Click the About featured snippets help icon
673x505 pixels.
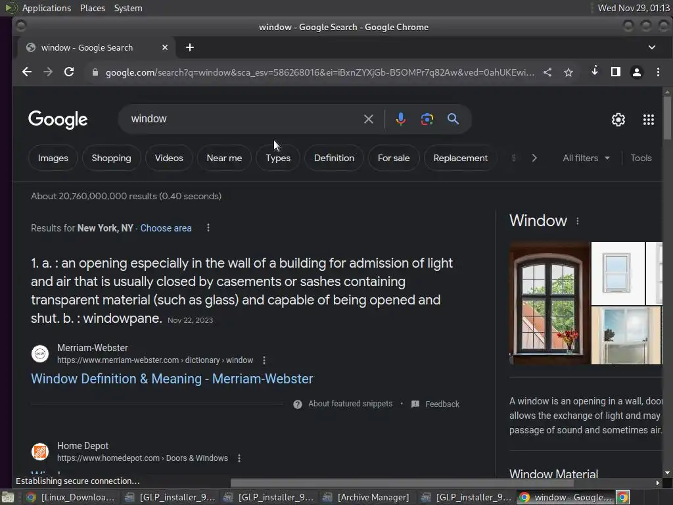click(x=298, y=404)
